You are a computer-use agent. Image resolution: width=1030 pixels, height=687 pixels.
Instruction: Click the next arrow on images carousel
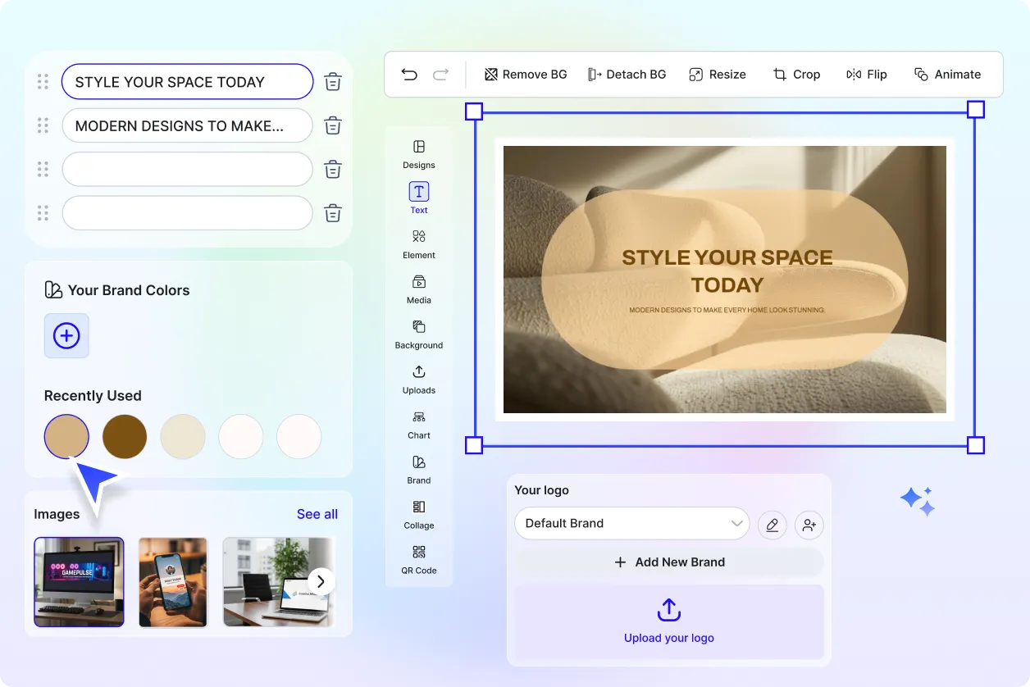tap(321, 581)
